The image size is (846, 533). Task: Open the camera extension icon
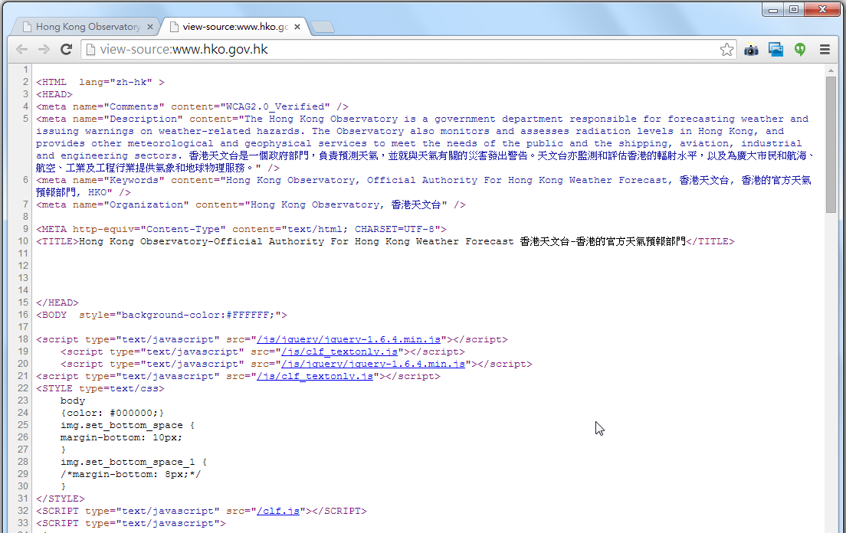tap(751, 50)
